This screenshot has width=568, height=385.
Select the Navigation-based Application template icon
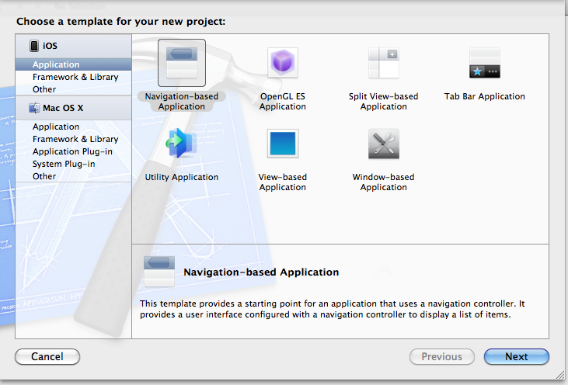click(x=182, y=63)
